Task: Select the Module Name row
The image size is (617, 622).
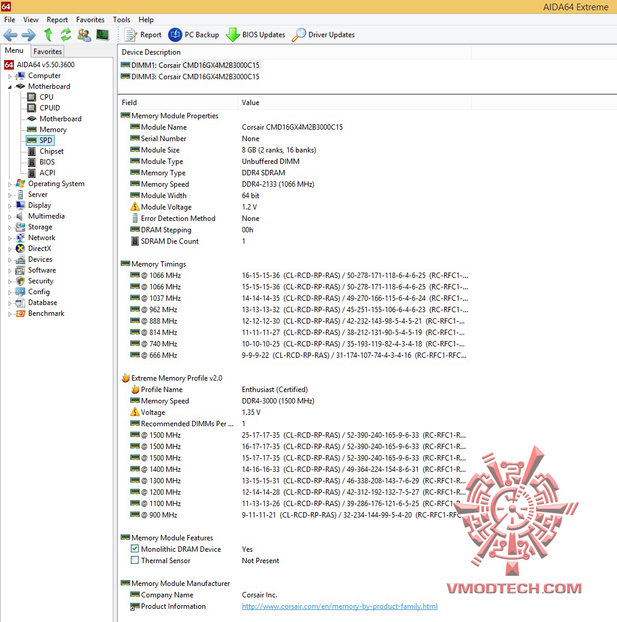Action: click(x=295, y=127)
